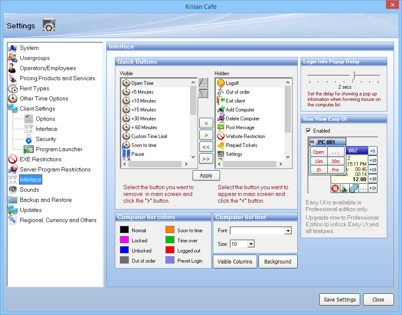Viewport: 402px width, 315px height.
Task: Select 'Custom Time Limit' in Visible list
Action: pyautogui.click(x=149, y=136)
